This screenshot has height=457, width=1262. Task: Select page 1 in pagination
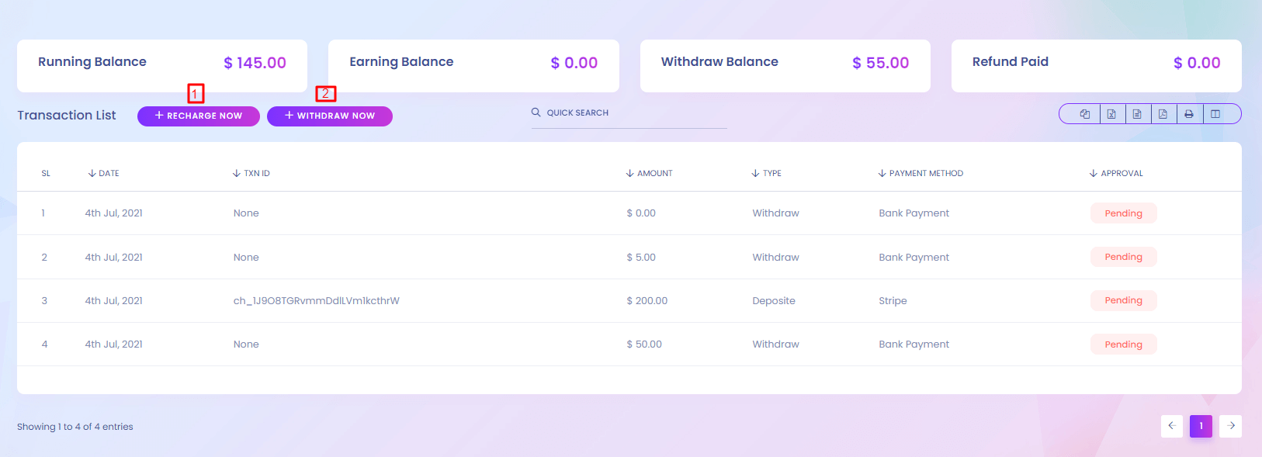[x=1201, y=426]
